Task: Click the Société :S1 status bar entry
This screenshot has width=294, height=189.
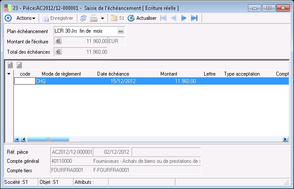Action: coord(16,182)
